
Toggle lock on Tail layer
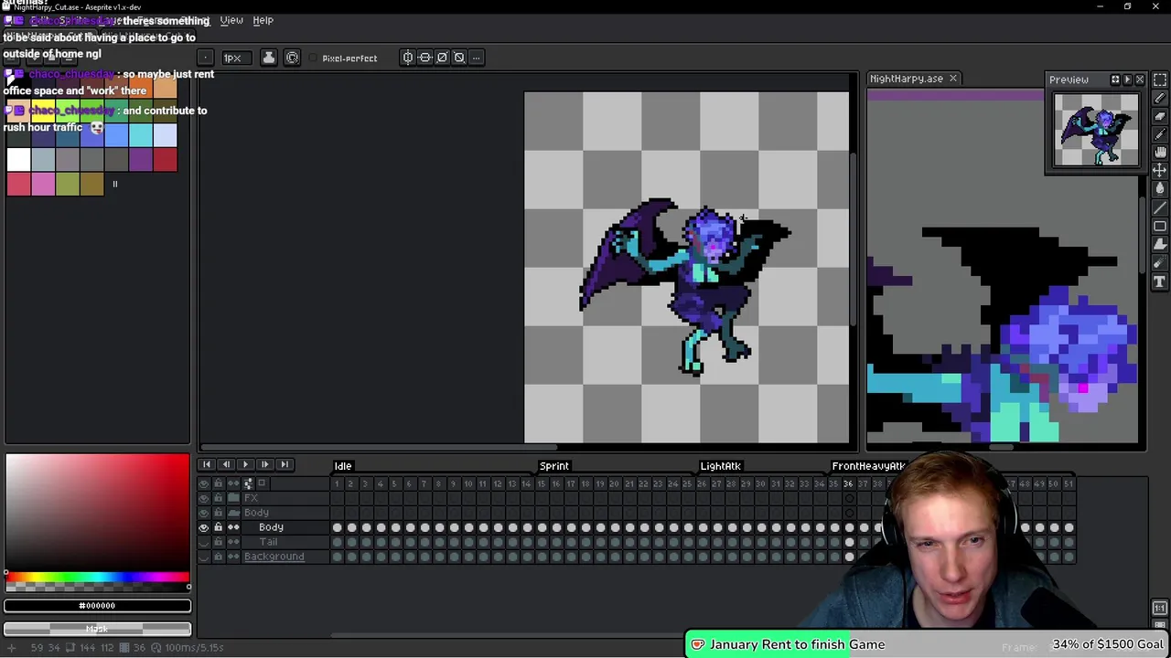[x=219, y=542]
